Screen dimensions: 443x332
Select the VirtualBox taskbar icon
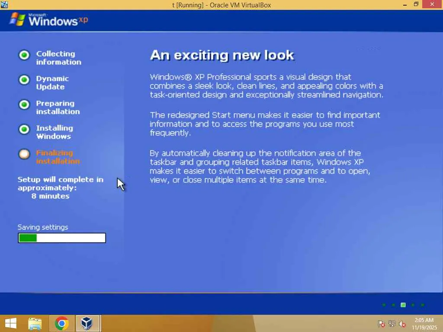[87, 323]
